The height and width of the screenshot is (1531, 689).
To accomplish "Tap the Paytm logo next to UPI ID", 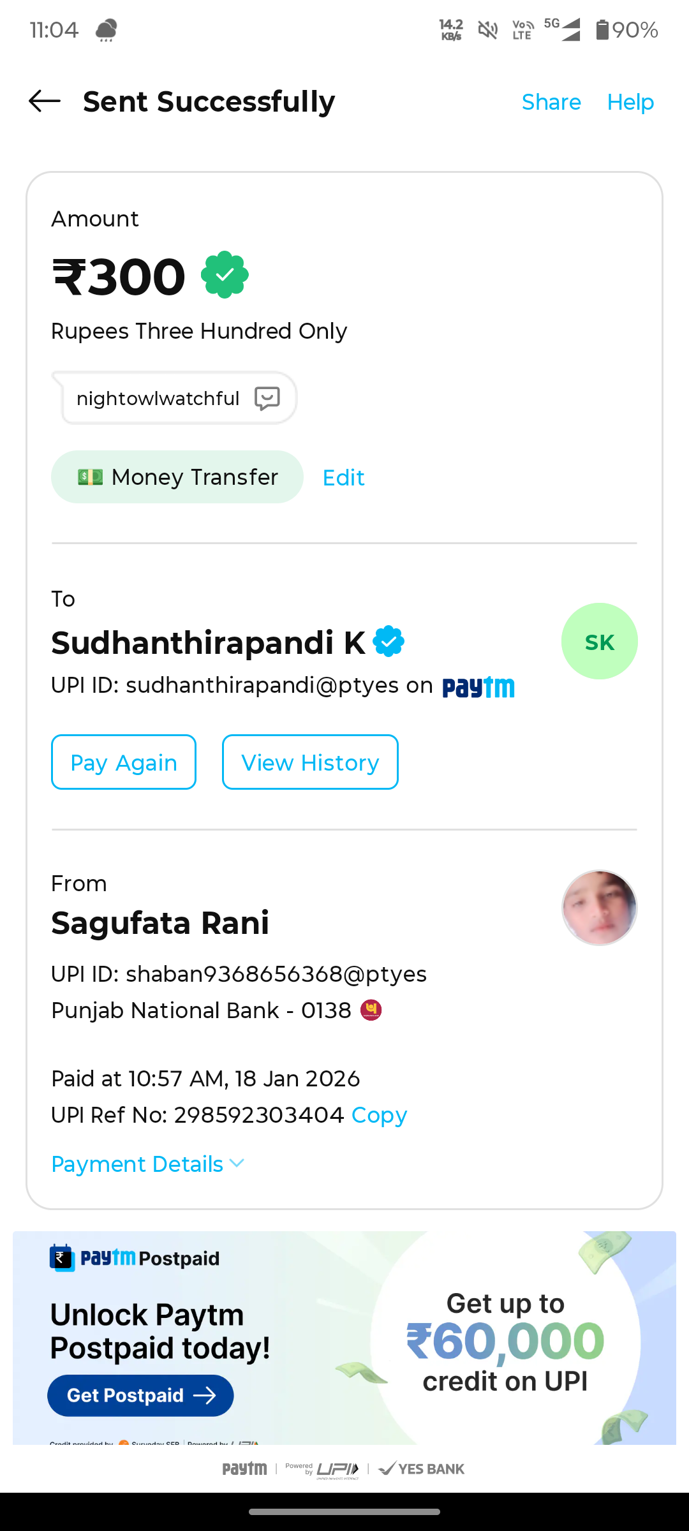I will [x=478, y=687].
